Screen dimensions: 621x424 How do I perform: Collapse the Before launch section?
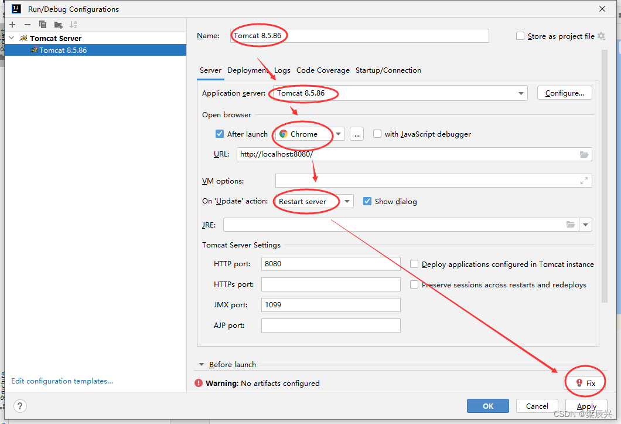pyautogui.click(x=201, y=365)
